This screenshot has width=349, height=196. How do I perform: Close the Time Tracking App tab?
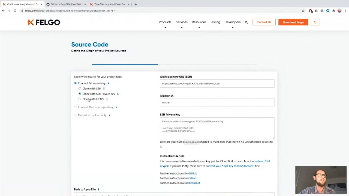point(129,4)
